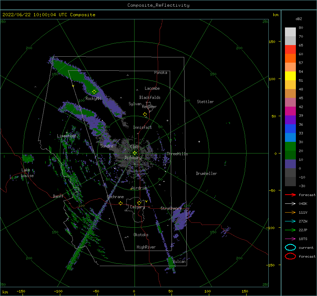This screenshot has width=317, height=296.
Task: Select the Didsbury label
Action: [133, 158]
